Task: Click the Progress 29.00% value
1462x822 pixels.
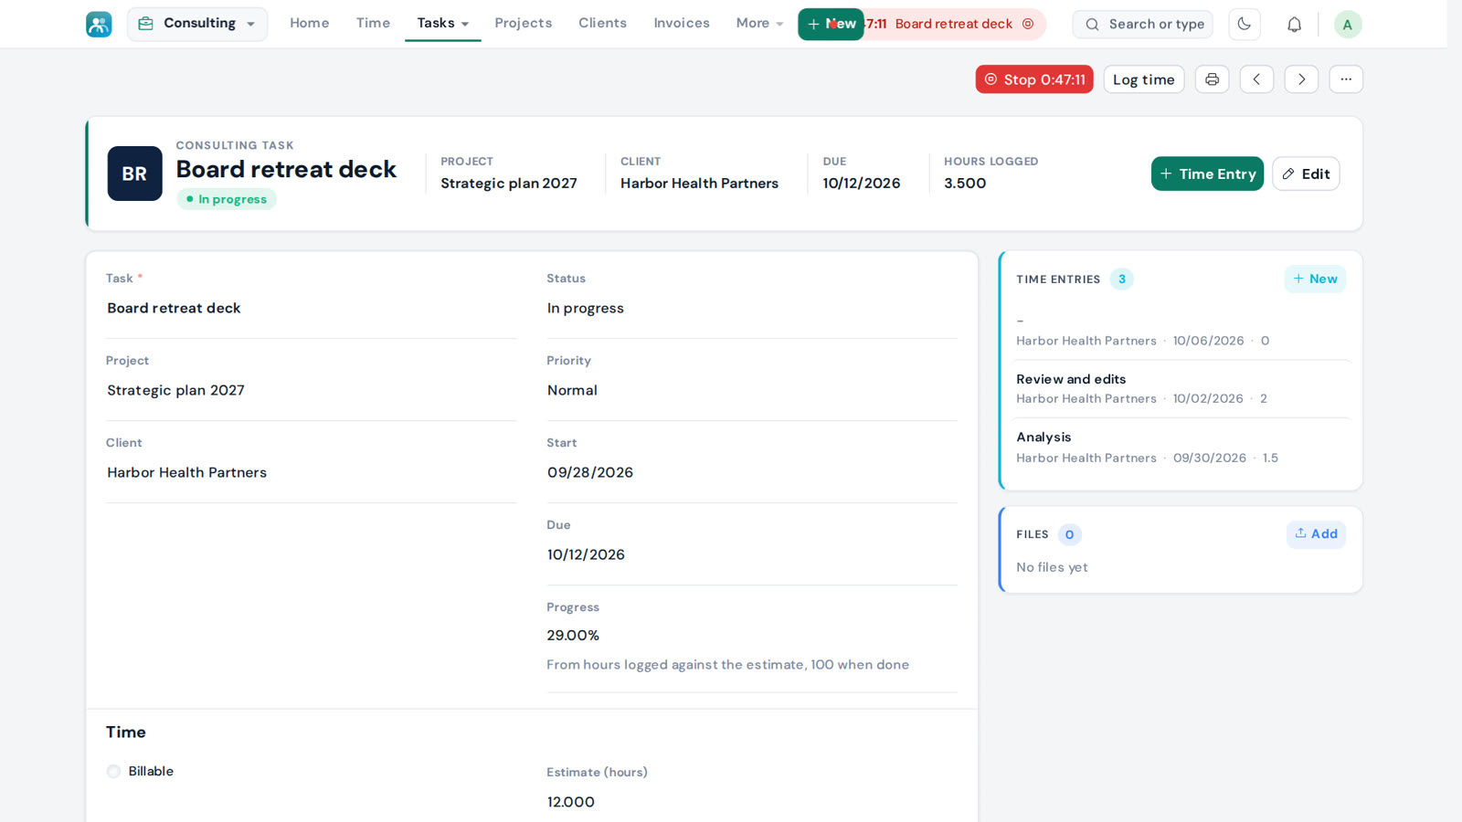Action: pyautogui.click(x=573, y=636)
